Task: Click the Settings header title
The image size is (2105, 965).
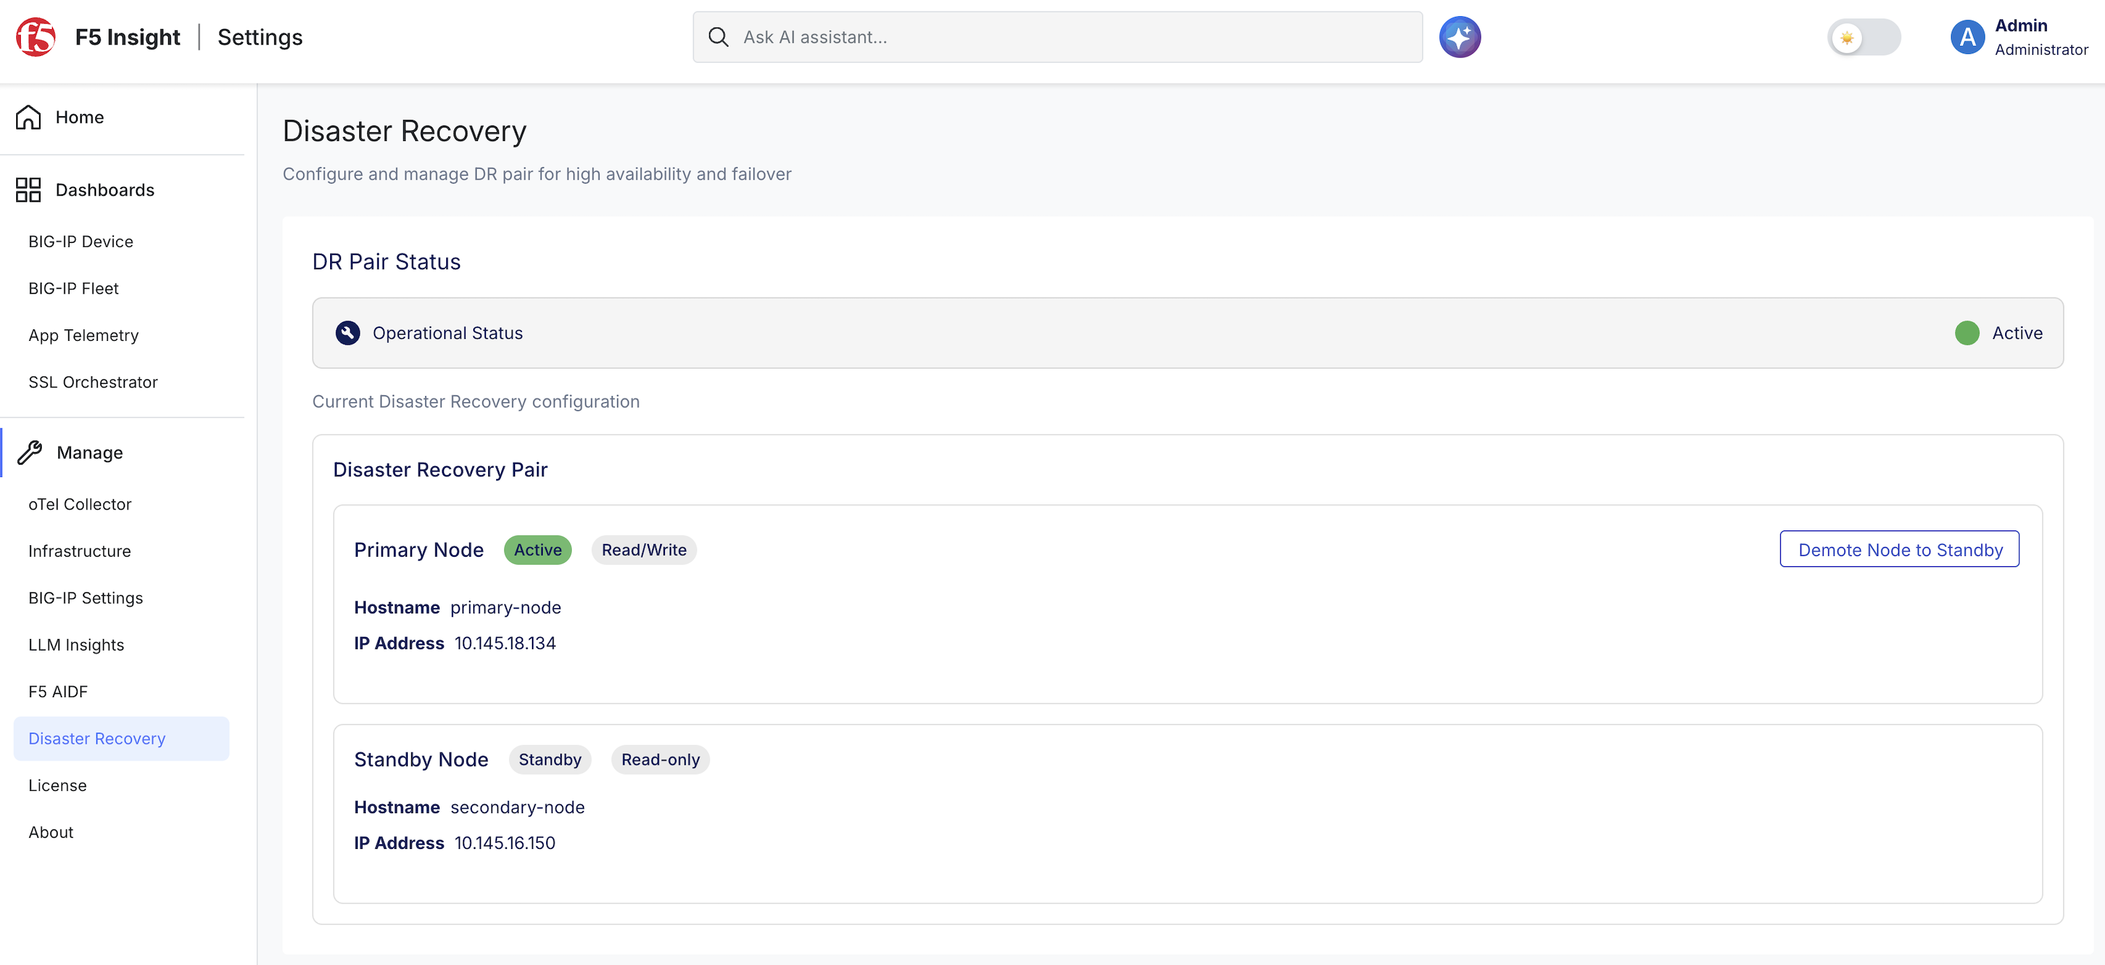Action: [260, 36]
